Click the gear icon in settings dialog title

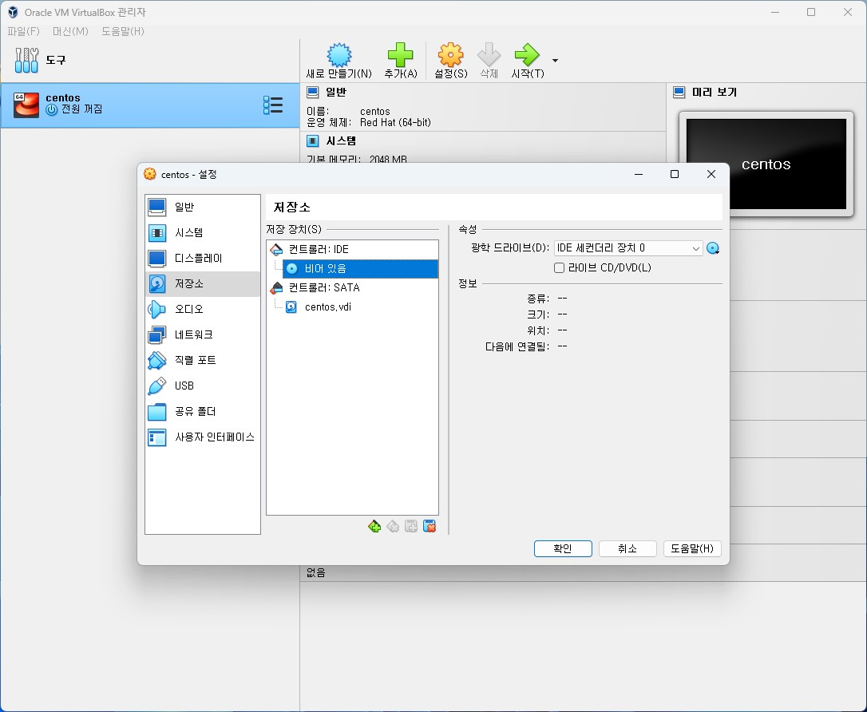[150, 174]
